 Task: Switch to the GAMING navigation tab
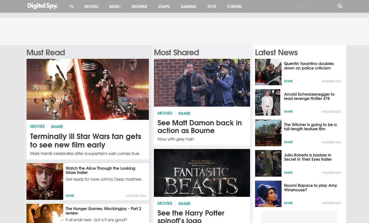[x=188, y=6]
